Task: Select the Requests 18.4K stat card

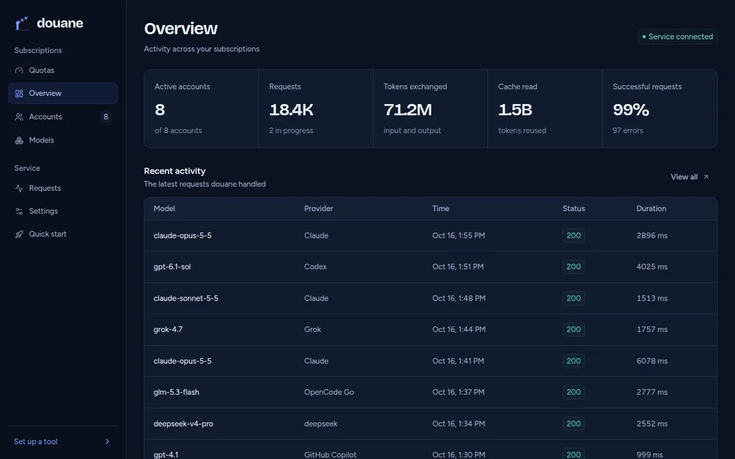Action: coord(316,109)
